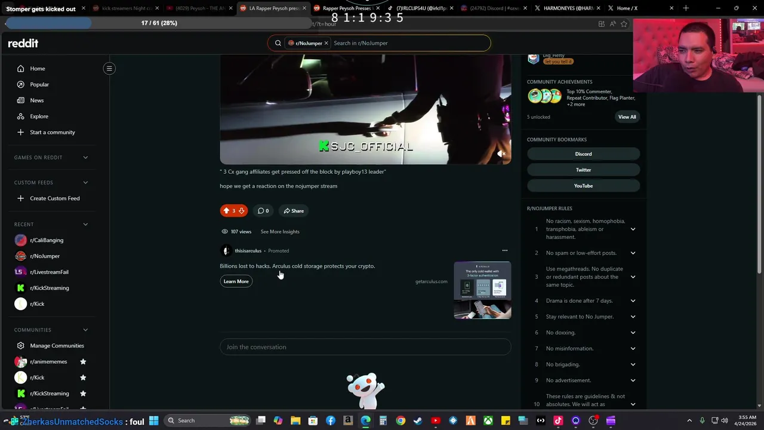This screenshot has height=430, width=764.
Task: Switch to Rapper Peysoh Presses tab
Action: click(x=347, y=8)
